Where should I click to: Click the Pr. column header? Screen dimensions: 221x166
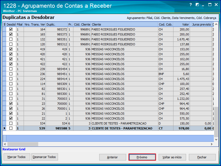[70, 24]
